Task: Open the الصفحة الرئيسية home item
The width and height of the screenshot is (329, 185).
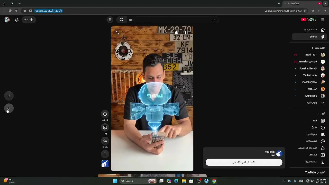Action: coord(309,30)
